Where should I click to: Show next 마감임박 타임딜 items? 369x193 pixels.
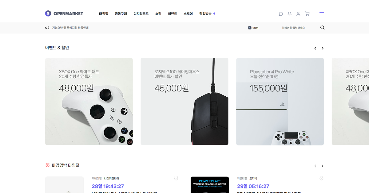pos(323,166)
